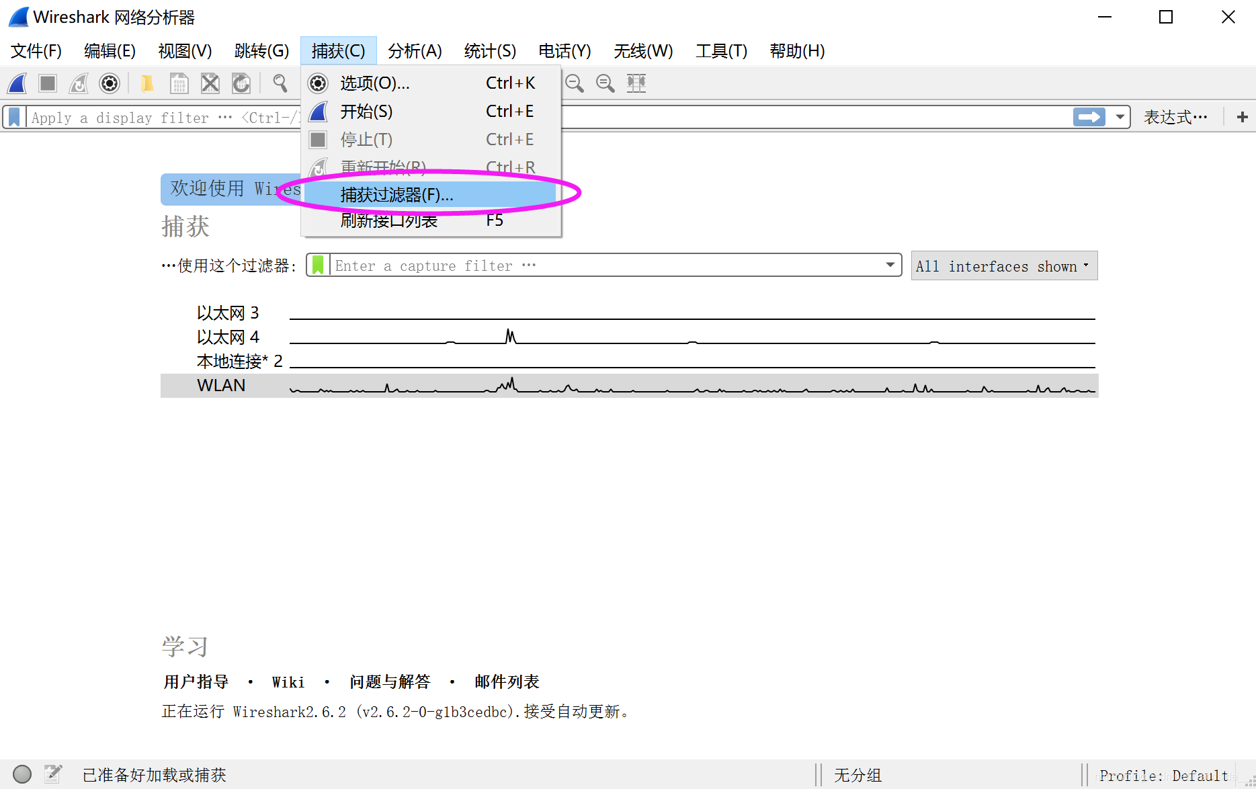
Task: Open capture options gear icon in toolbar
Action: [x=110, y=83]
